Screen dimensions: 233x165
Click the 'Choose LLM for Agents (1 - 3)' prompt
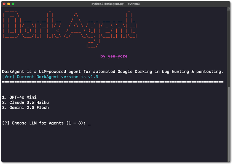(x=44, y=123)
